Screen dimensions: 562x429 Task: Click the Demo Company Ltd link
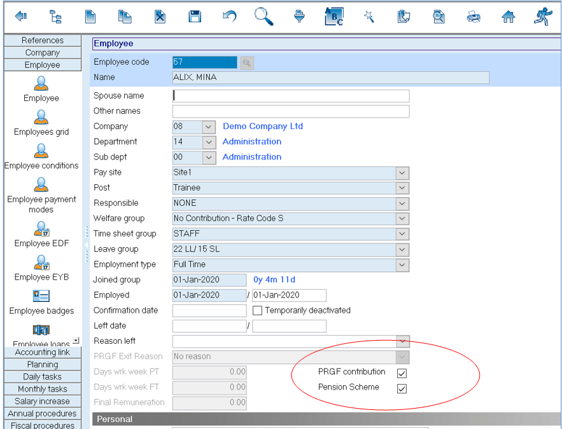(262, 126)
